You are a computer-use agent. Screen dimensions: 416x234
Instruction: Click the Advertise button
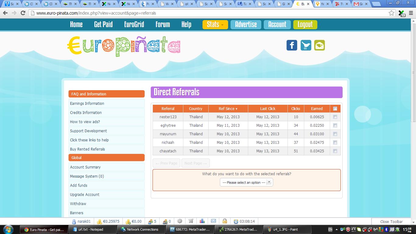tap(246, 25)
